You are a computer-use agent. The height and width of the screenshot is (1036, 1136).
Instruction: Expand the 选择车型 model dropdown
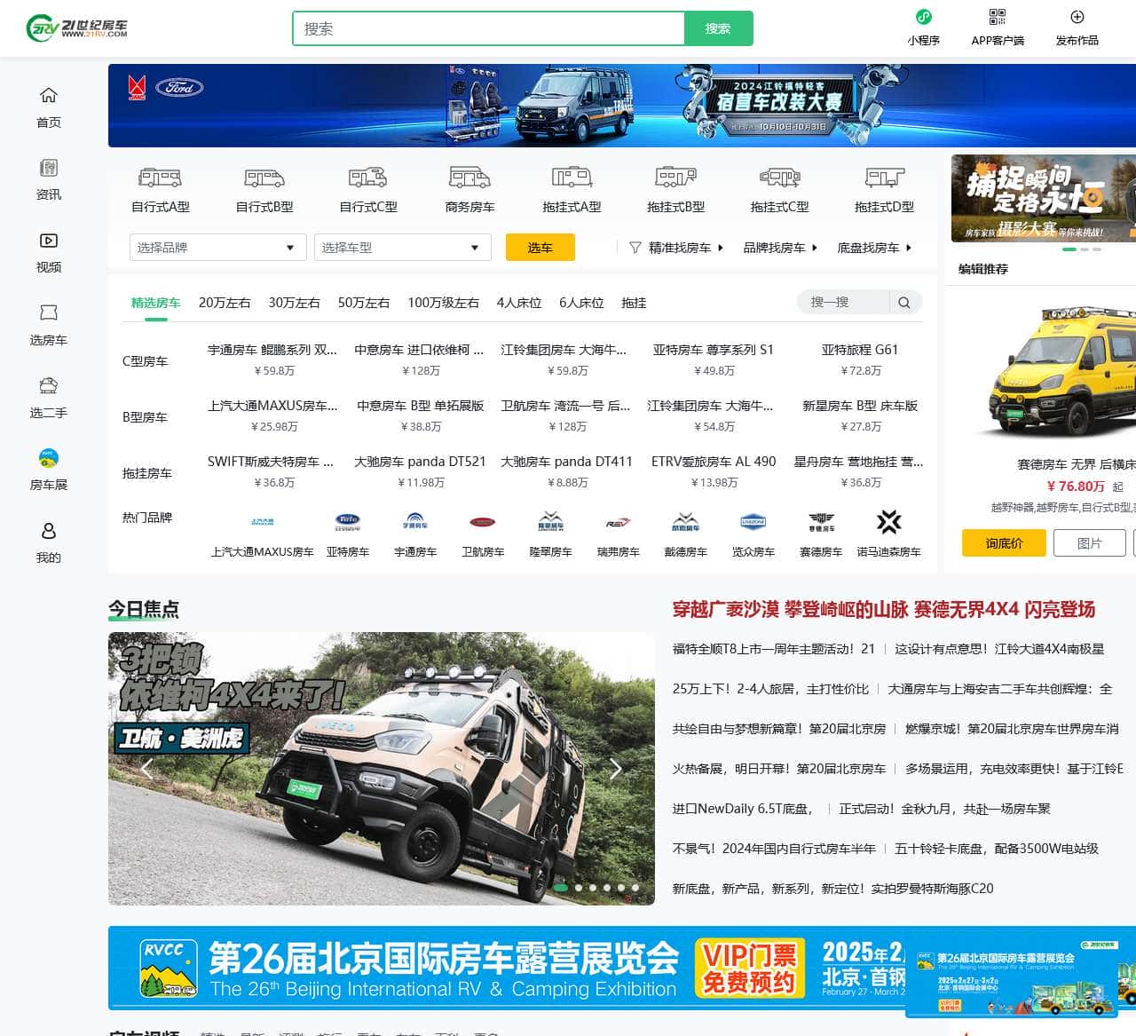click(x=402, y=247)
